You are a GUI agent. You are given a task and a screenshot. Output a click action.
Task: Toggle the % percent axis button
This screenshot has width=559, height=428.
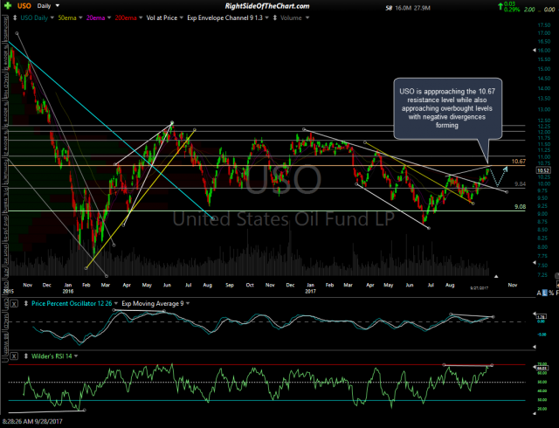(551, 293)
